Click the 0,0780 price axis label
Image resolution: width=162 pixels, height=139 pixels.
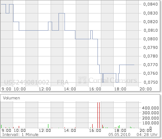pyautogui.click(x=150, y=56)
